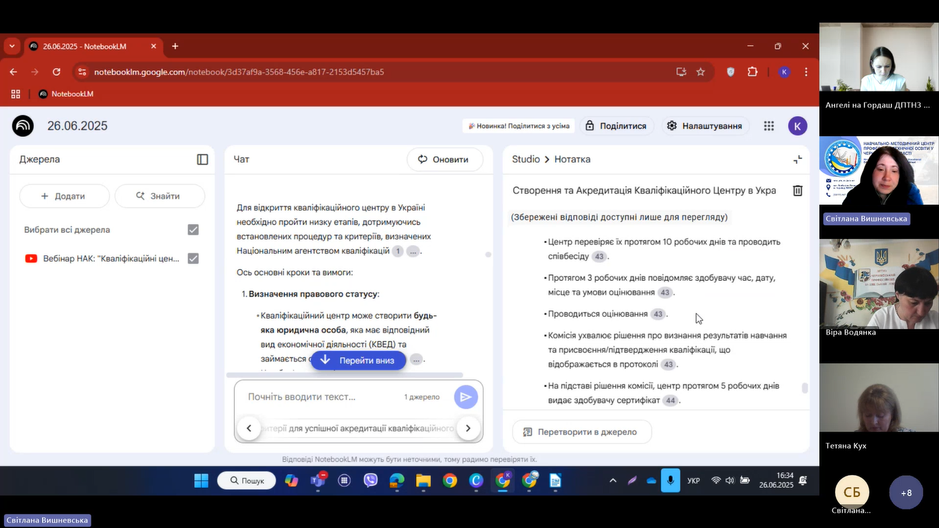Toggle microphone in the system tray
This screenshot has height=528, width=939.
point(670,481)
